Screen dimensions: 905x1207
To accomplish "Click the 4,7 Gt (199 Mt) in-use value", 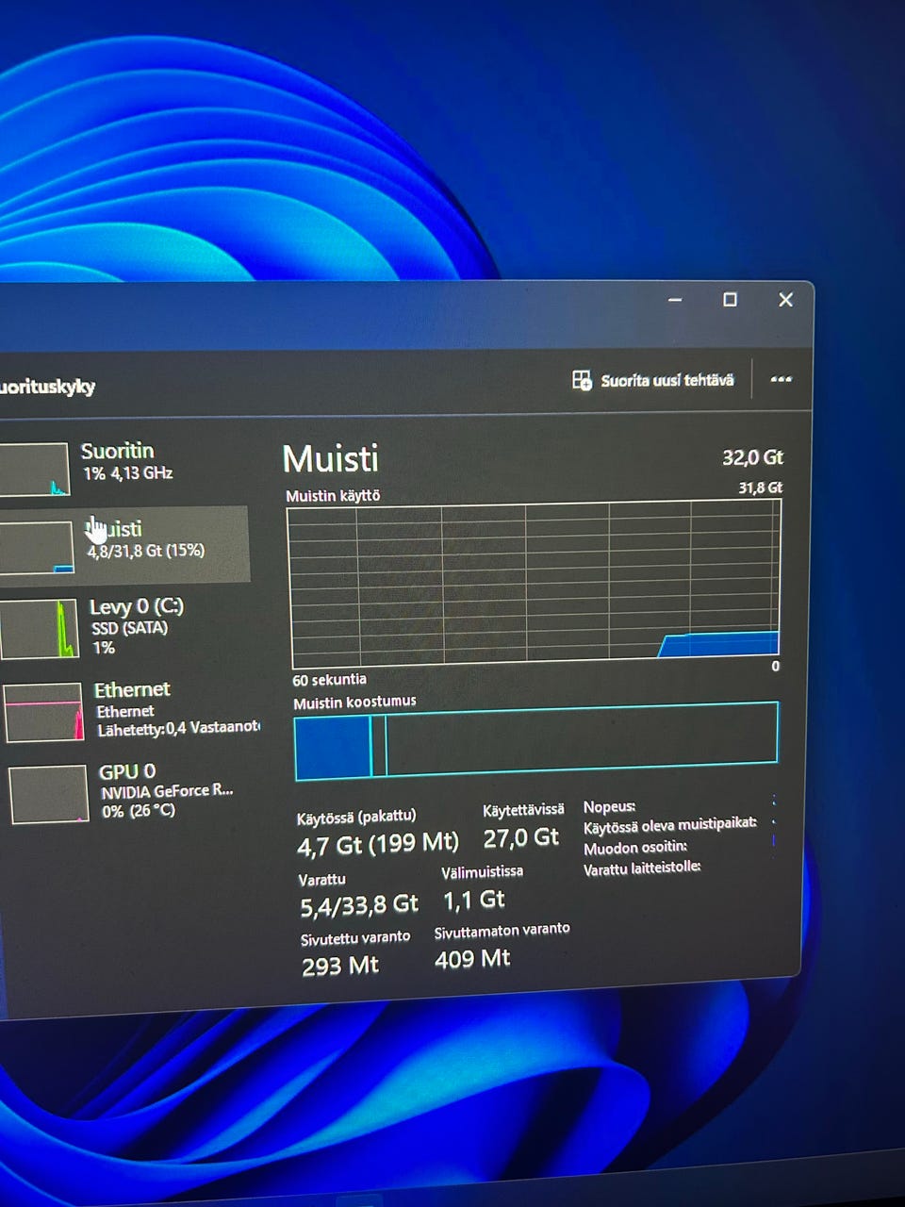I will click(377, 844).
